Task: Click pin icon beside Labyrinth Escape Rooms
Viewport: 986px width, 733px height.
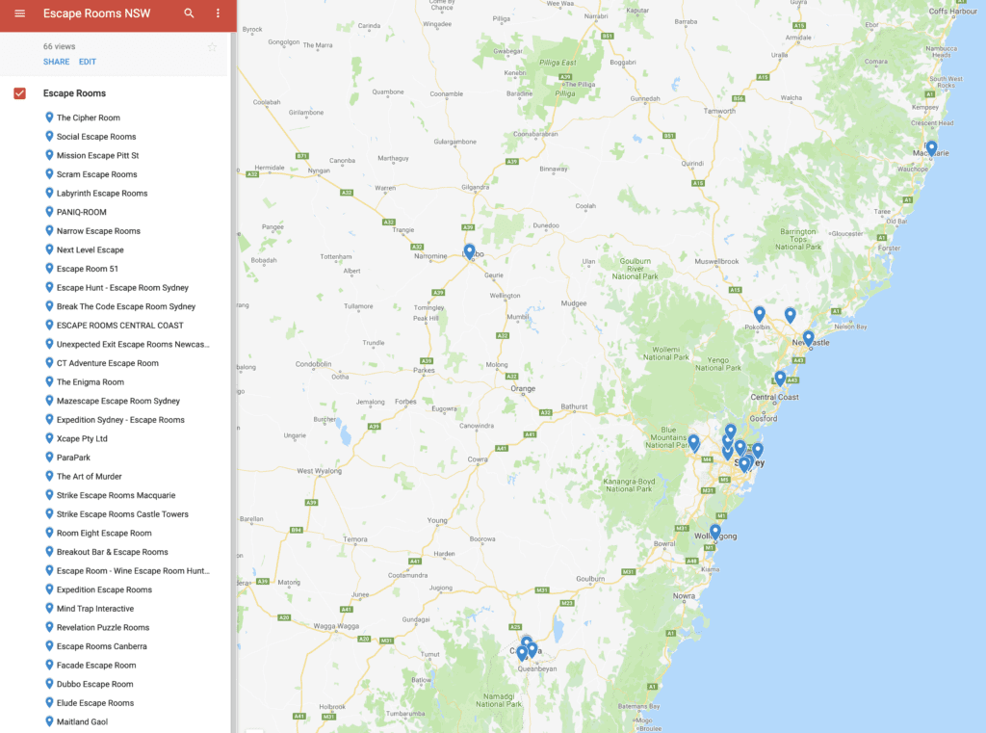Action: [x=49, y=193]
